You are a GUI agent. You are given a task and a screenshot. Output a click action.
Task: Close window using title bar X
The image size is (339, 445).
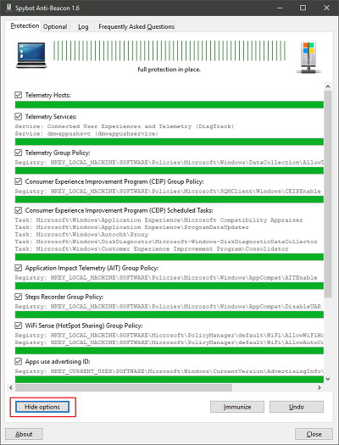tap(326, 8)
